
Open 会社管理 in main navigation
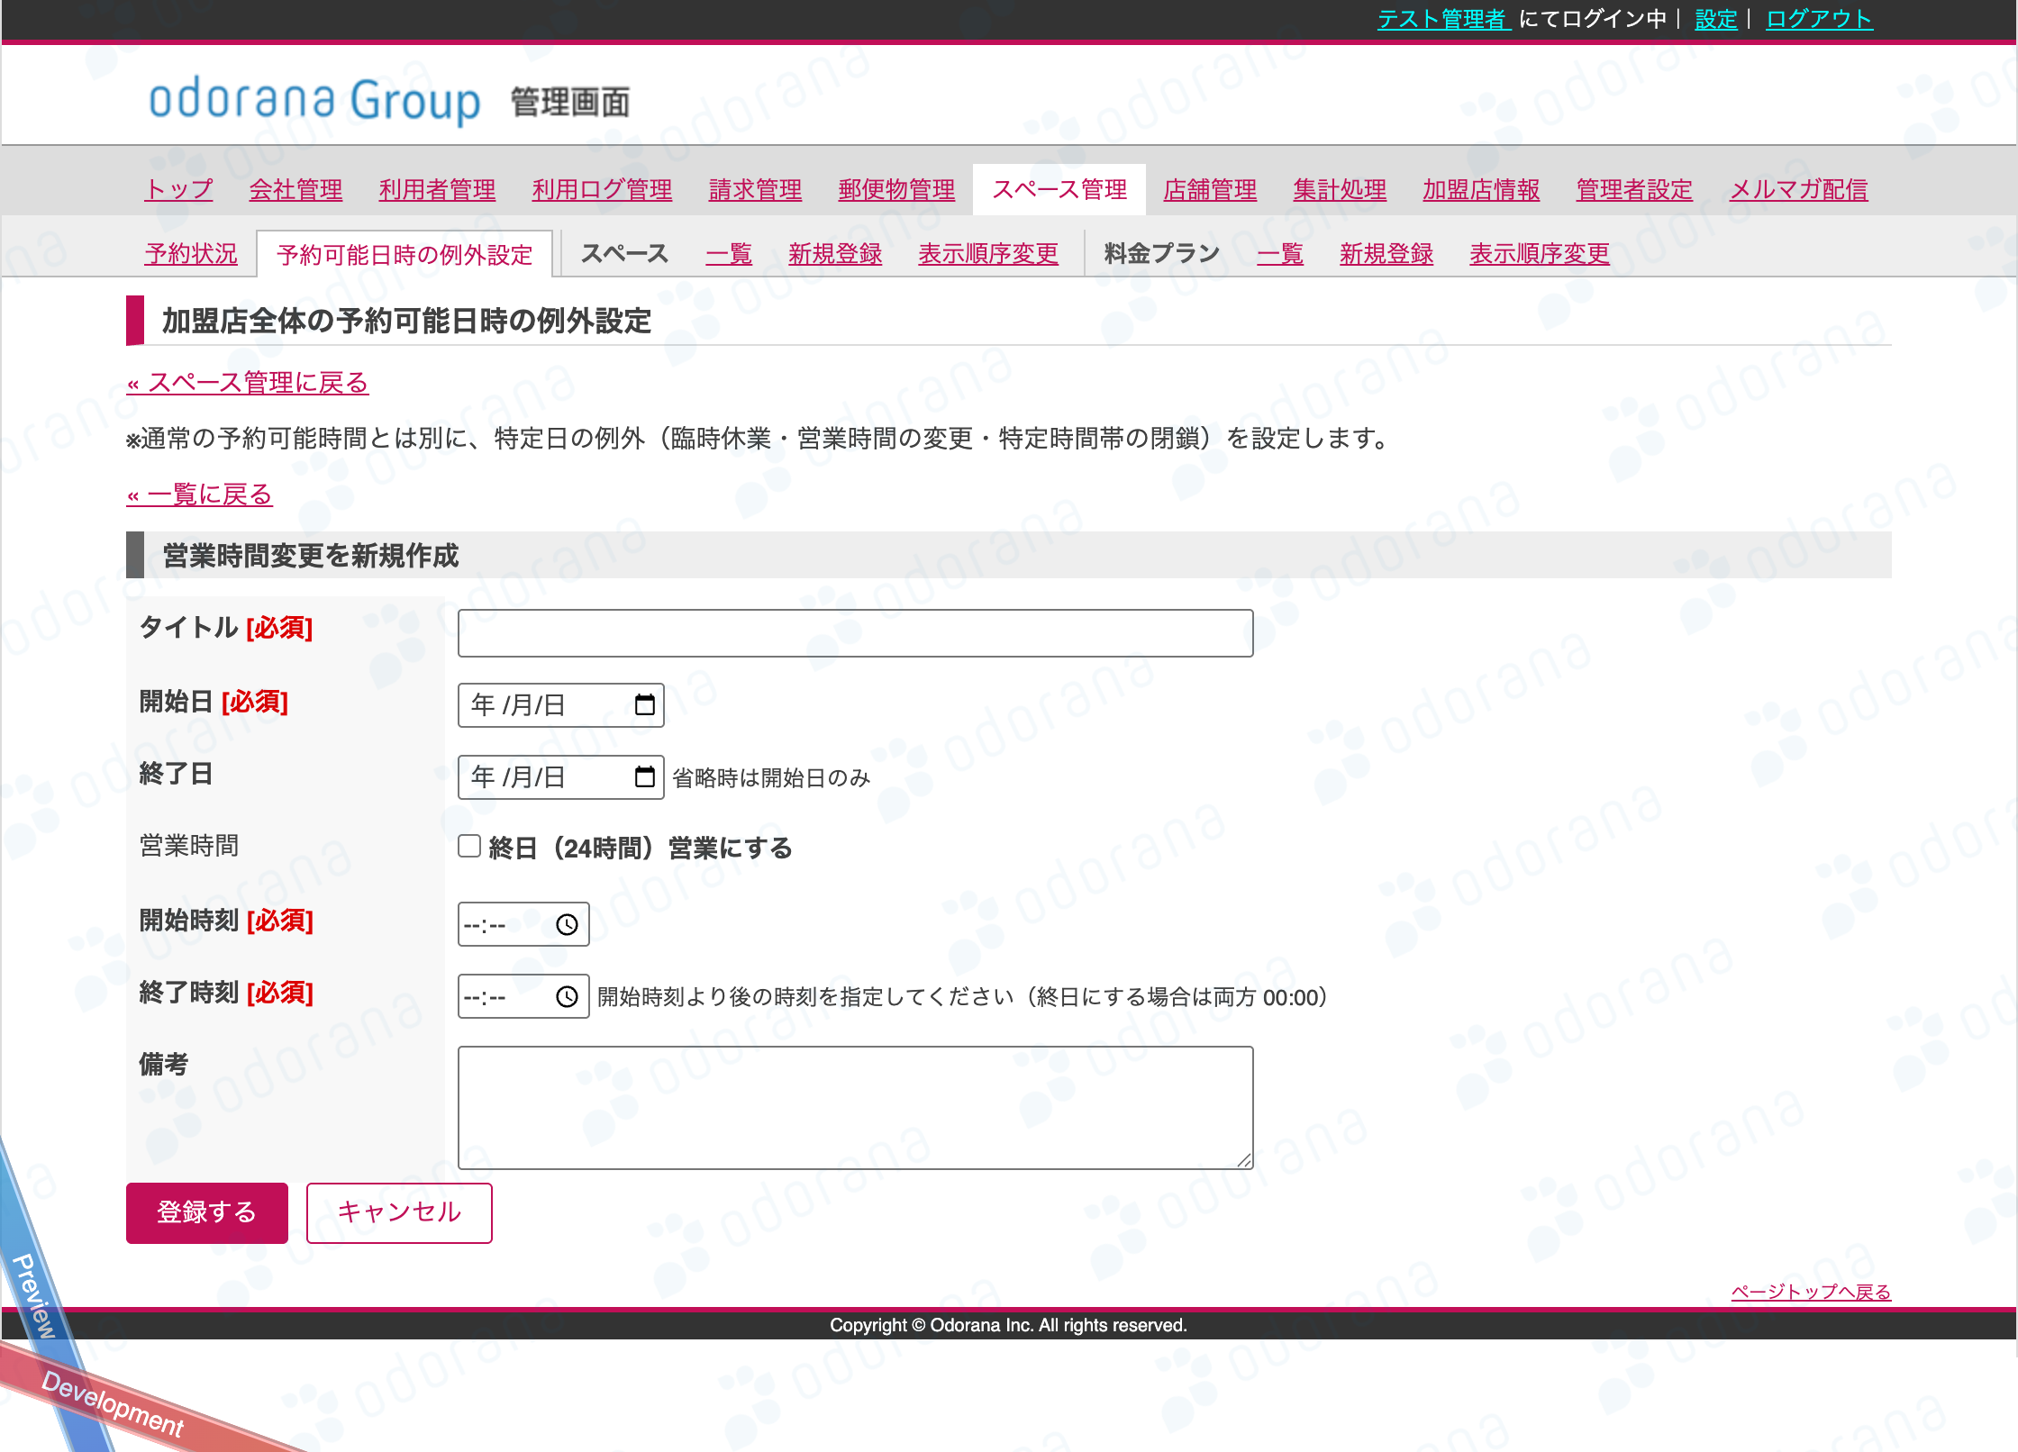point(295,190)
